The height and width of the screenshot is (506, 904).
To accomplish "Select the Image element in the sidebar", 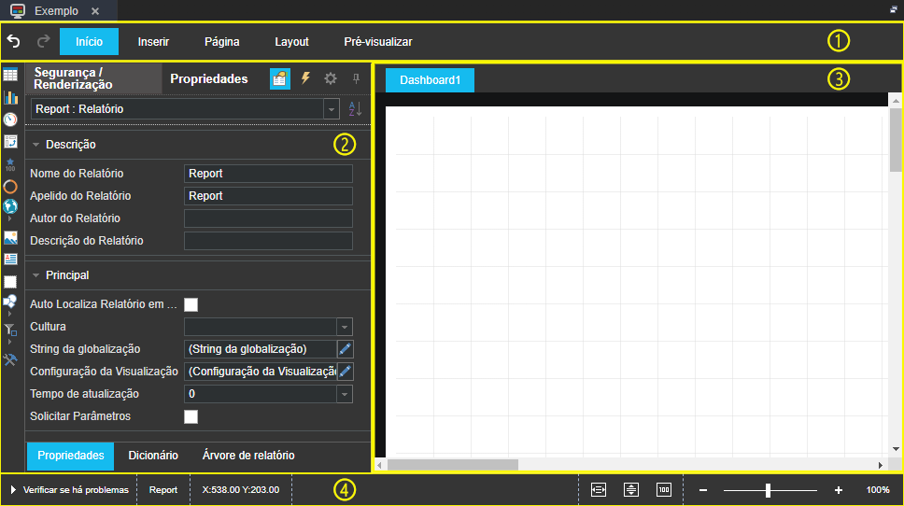I will point(10,237).
